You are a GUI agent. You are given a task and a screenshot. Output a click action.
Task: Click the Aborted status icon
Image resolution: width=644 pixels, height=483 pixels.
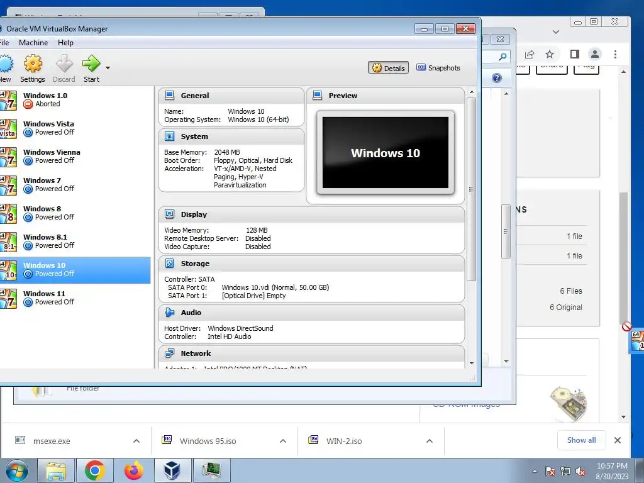coord(28,104)
